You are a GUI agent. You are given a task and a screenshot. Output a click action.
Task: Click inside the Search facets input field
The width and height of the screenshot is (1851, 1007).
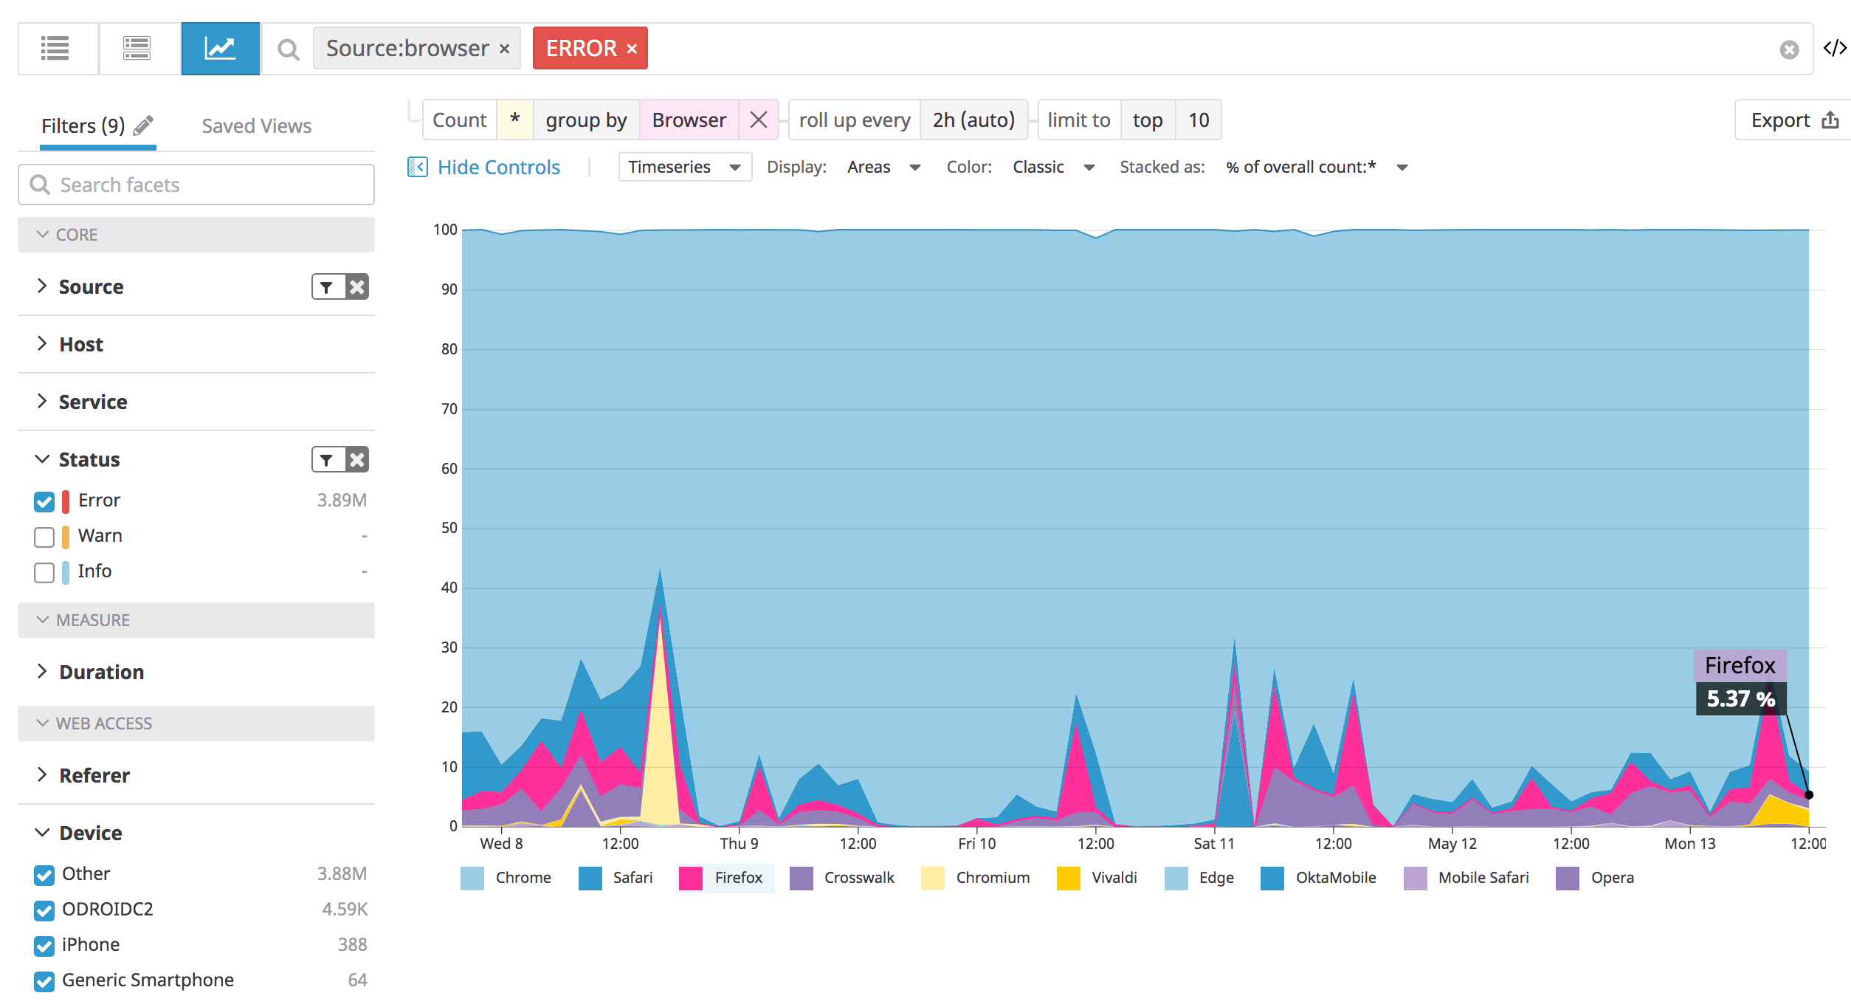(196, 184)
